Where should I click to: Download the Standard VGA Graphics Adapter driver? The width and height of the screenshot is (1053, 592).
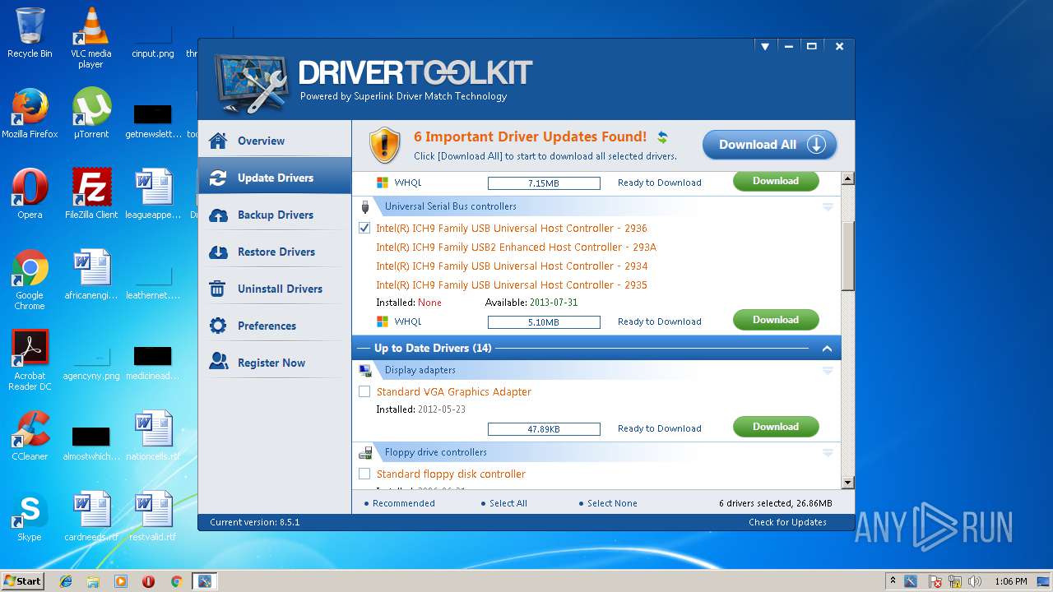pyautogui.click(x=776, y=427)
